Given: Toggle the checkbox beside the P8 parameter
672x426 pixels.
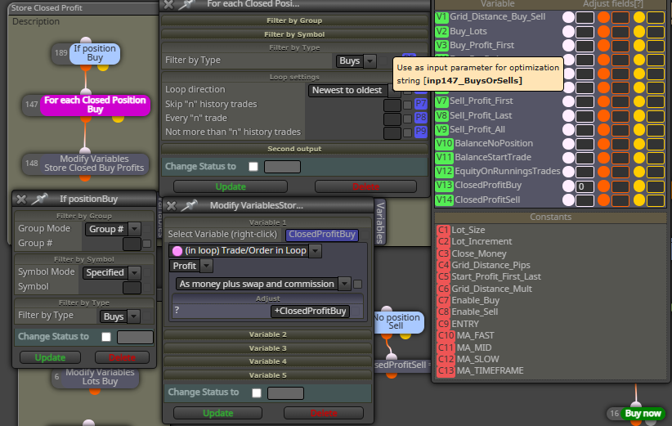Looking at the screenshot, I should click(x=408, y=119).
